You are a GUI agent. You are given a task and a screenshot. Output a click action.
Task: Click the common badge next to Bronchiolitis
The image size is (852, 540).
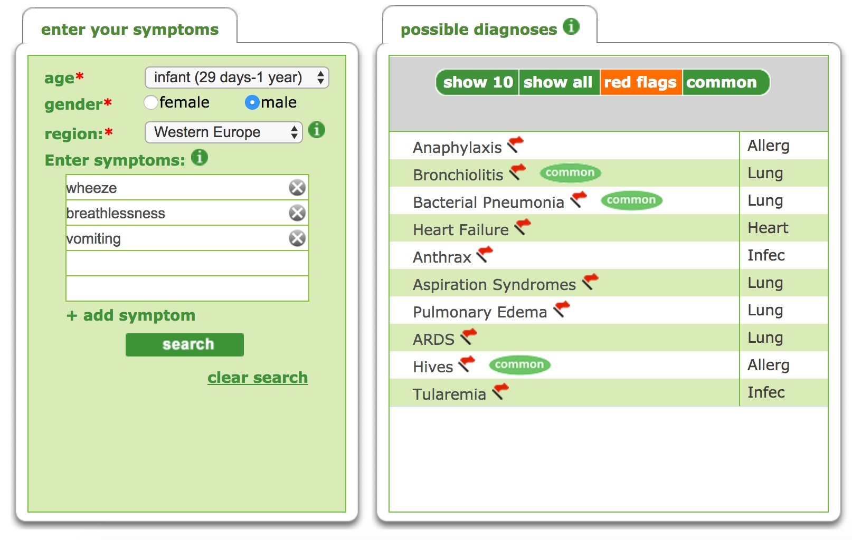(x=570, y=172)
